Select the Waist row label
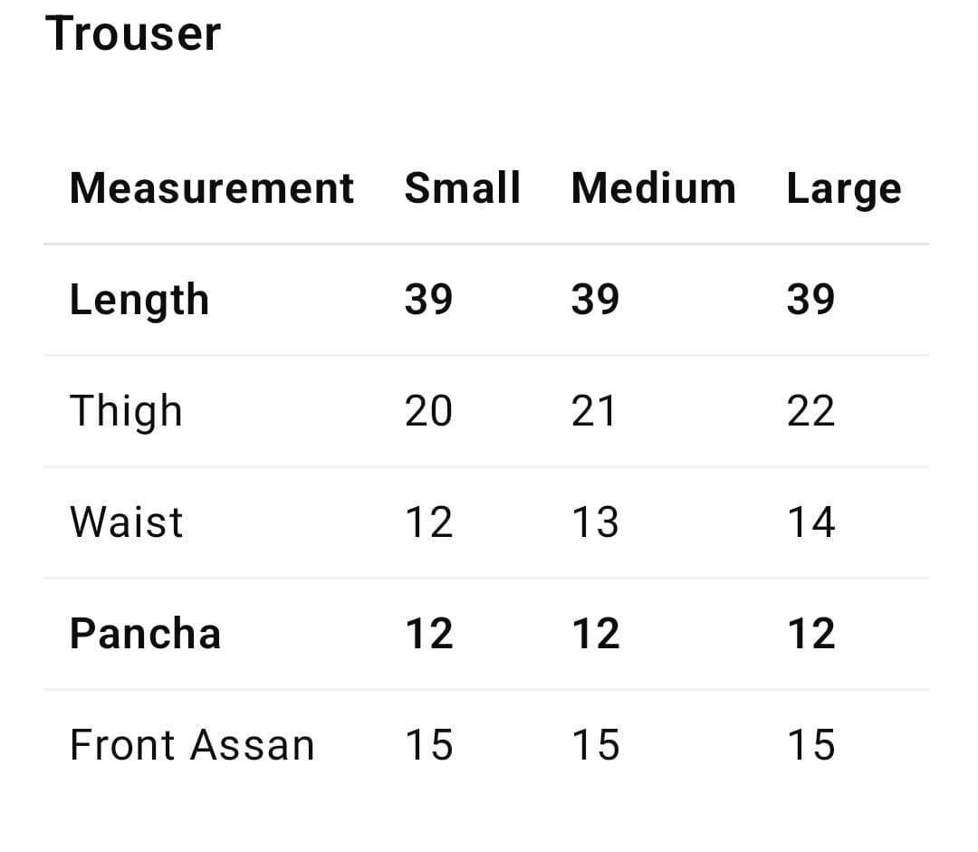Image resolution: width=978 pixels, height=852 pixels. (126, 522)
